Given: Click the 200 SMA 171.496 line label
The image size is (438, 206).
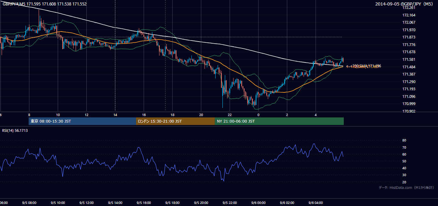Looking at the screenshot, I should coord(366,66).
